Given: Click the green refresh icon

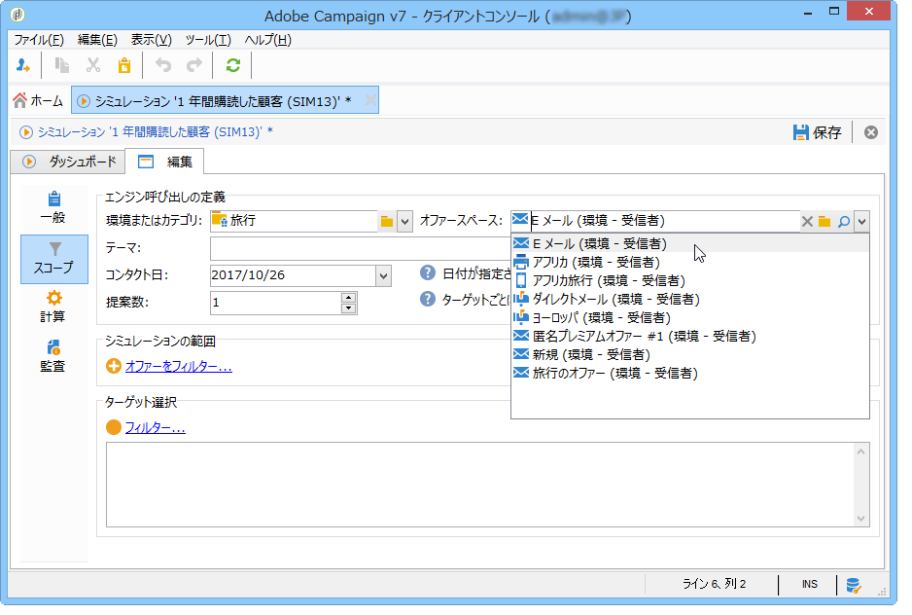Looking at the screenshot, I should click(233, 65).
